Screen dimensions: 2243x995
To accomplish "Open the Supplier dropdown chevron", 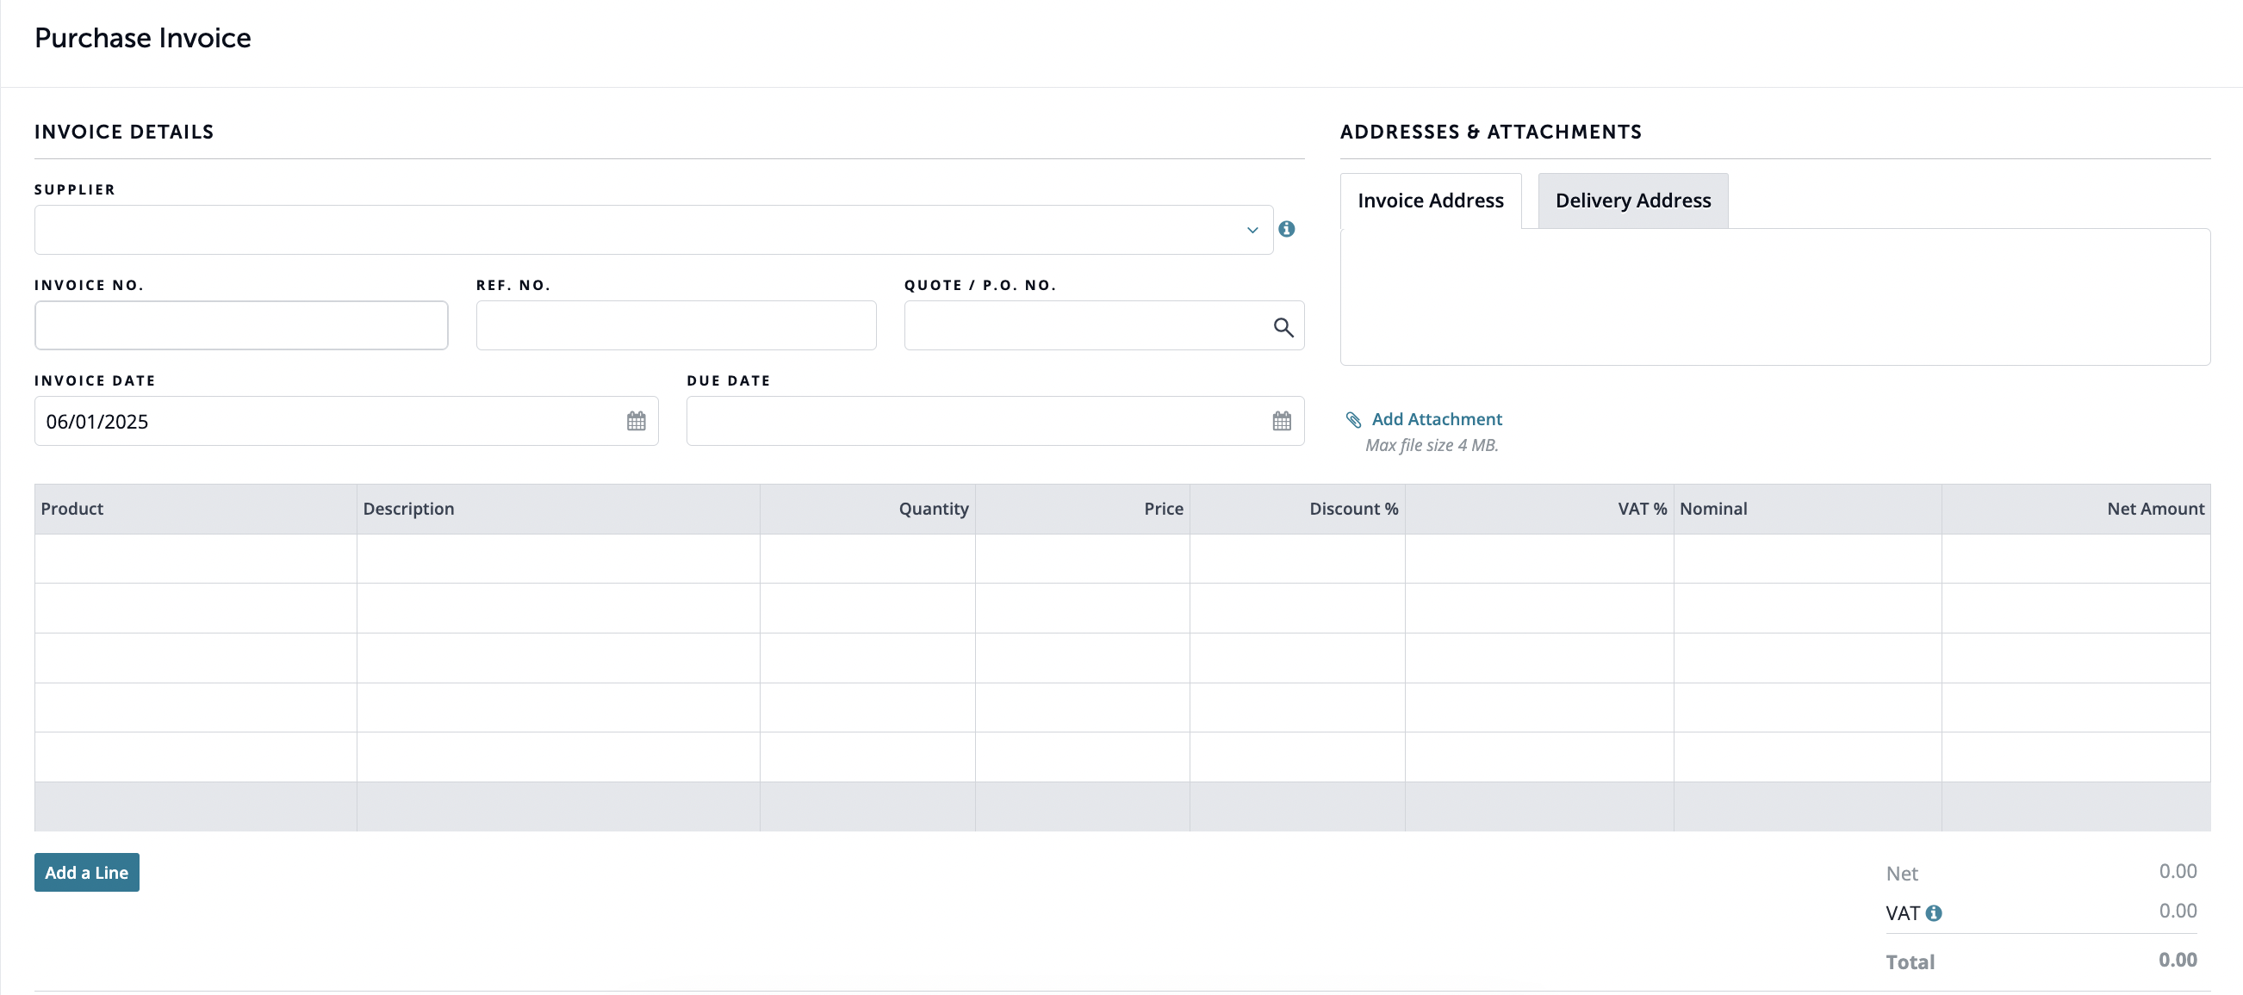I will (x=1252, y=231).
